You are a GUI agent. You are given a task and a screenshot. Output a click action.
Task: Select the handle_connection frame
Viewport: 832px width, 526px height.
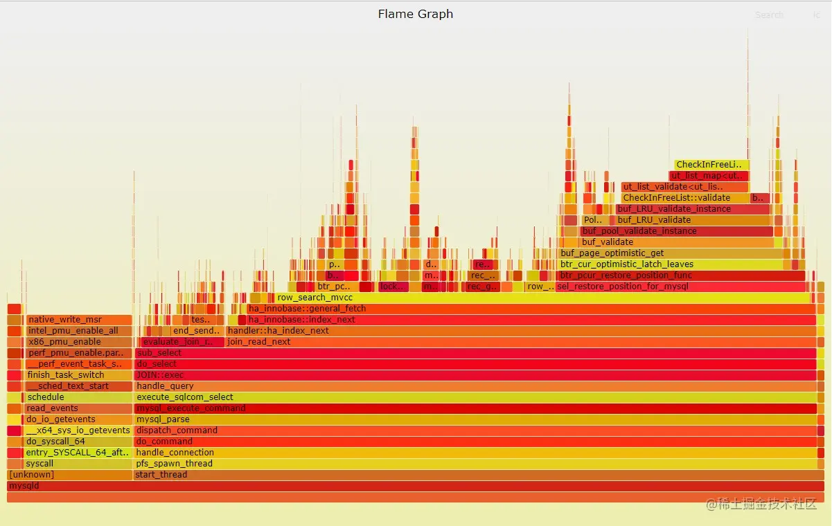point(416,452)
